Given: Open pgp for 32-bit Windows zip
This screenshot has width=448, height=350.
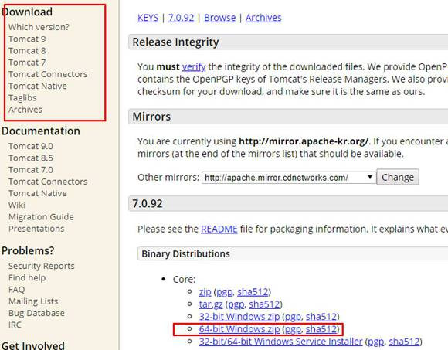Looking at the screenshot, I should 293,317.
